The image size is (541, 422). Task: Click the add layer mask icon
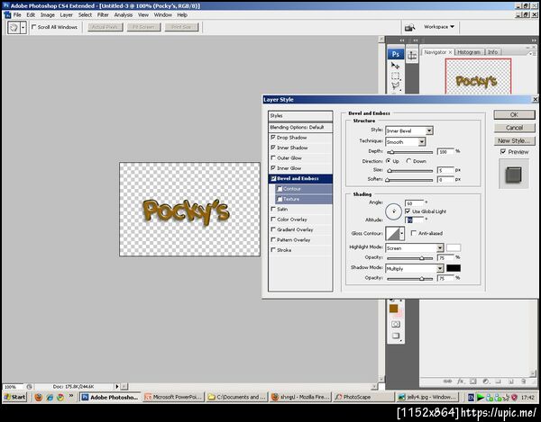pyautogui.click(x=473, y=382)
